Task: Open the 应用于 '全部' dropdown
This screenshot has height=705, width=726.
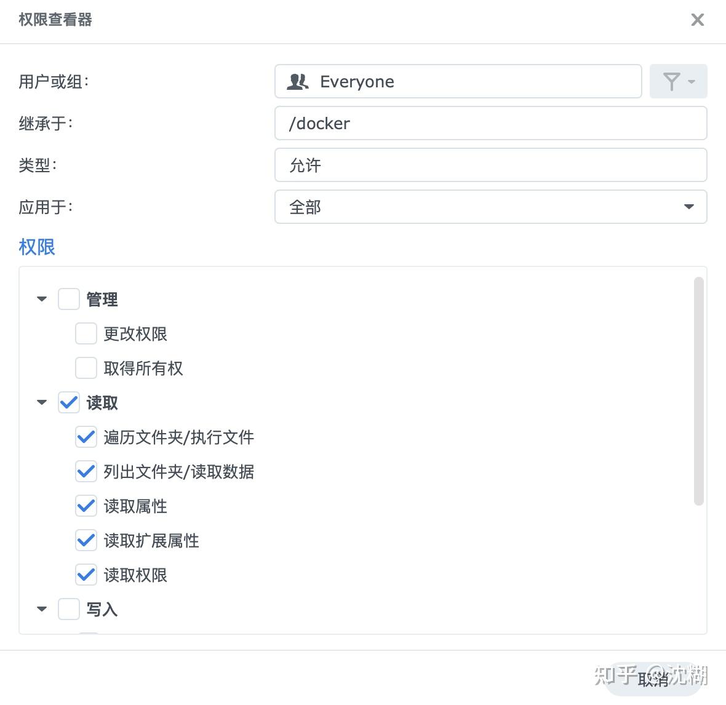Action: point(688,207)
